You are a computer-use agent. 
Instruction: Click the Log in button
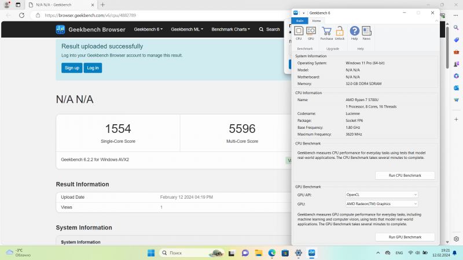point(93,68)
